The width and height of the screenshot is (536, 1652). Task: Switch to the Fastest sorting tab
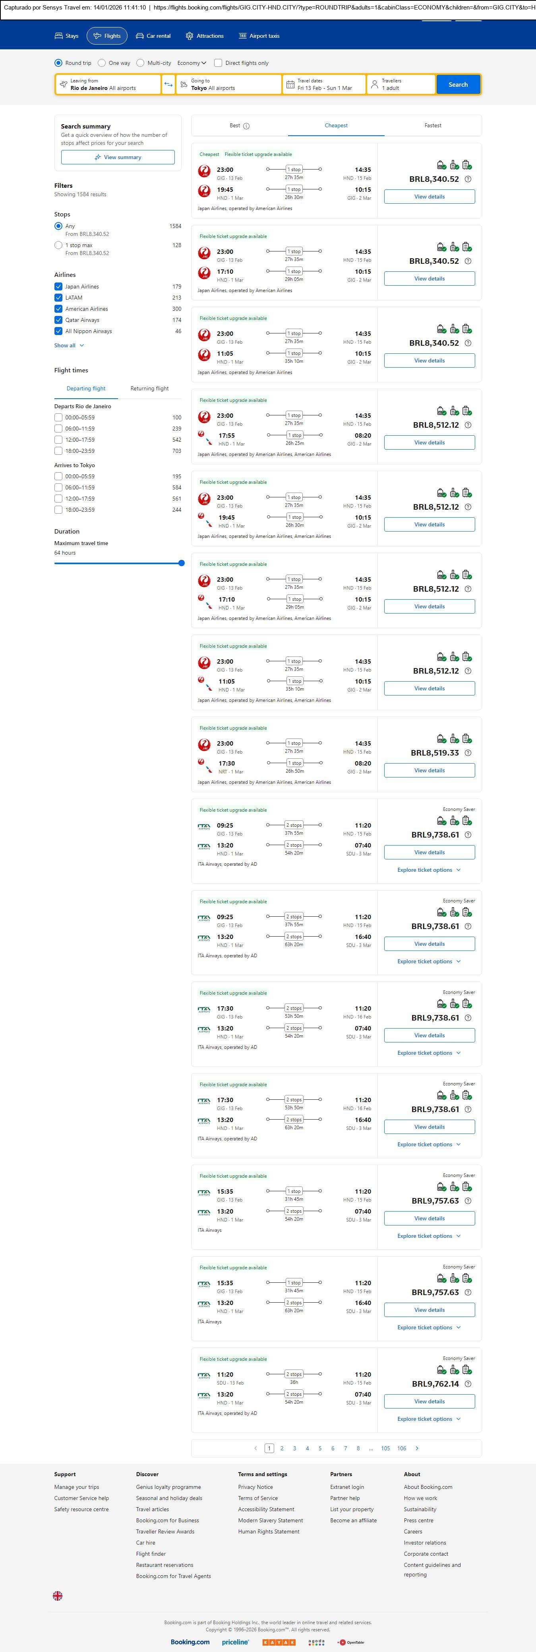(x=433, y=126)
